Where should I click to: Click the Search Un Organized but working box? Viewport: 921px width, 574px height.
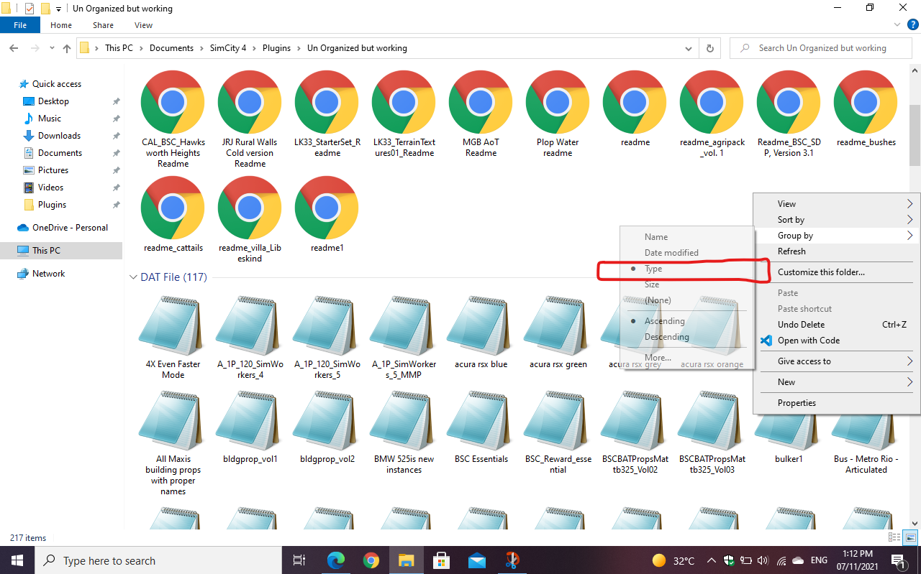click(x=822, y=48)
